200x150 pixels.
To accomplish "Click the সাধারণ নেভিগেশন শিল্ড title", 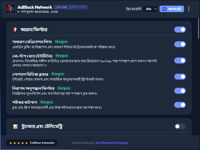I will 32,42.
